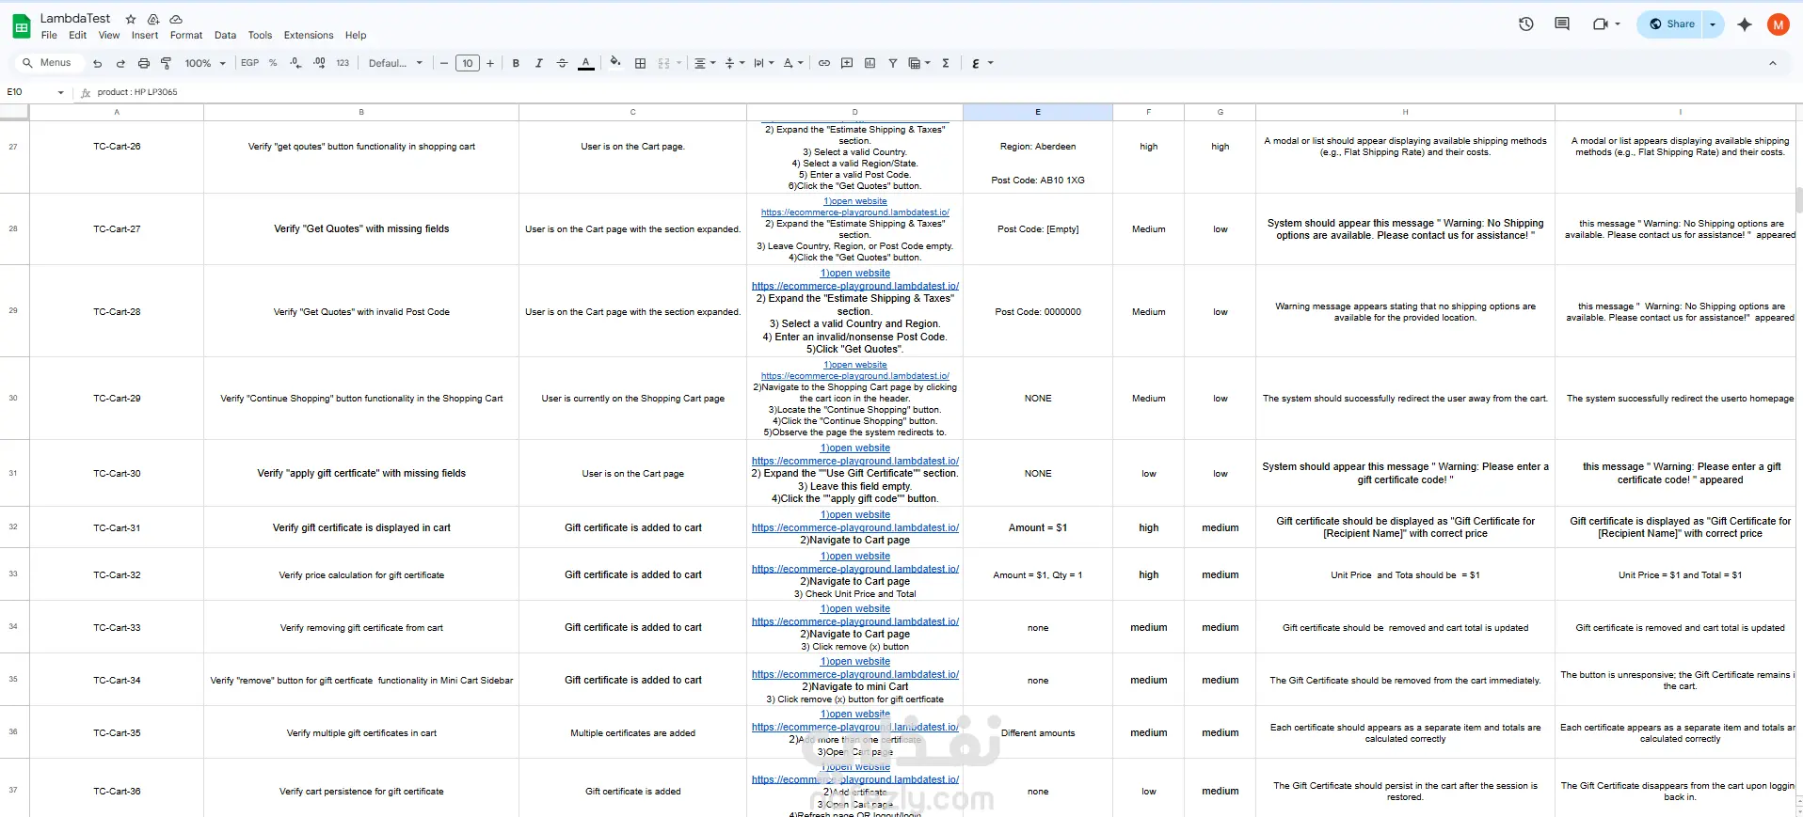This screenshot has height=817, width=1803.
Task: Redo the last undone action
Action: 120,63
